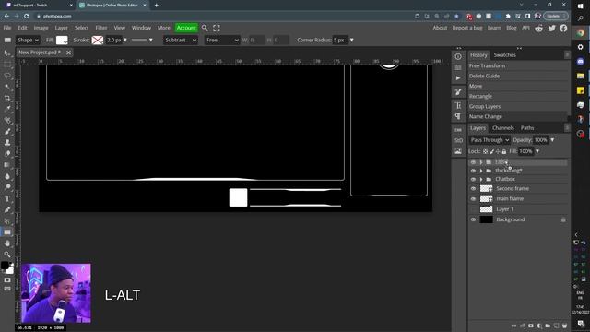Select the Hand tool
The width and height of the screenshot is (590, 332).
7,243
